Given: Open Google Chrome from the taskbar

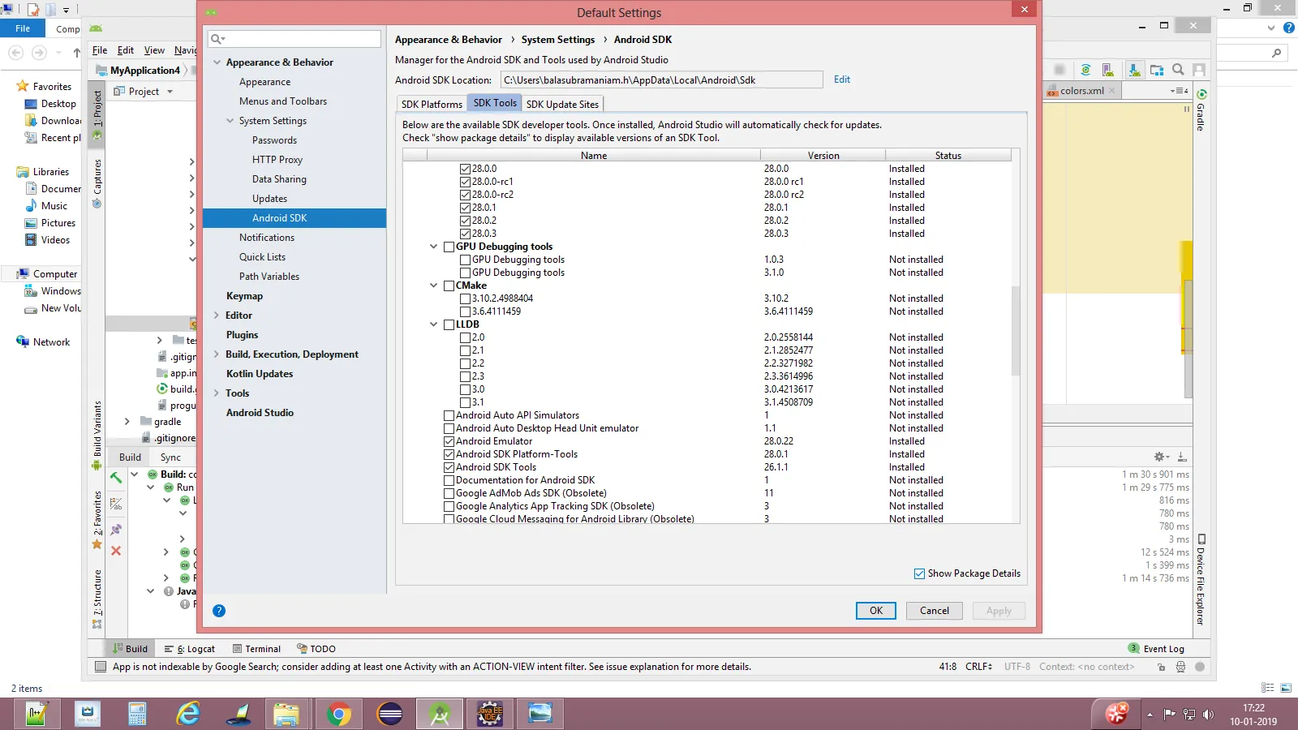Looking at the screenshot, I should [x=339, y=714].
